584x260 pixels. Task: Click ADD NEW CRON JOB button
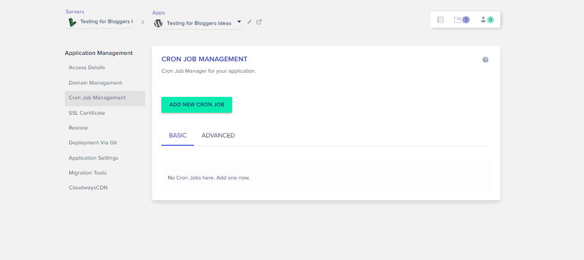(196, 105)
